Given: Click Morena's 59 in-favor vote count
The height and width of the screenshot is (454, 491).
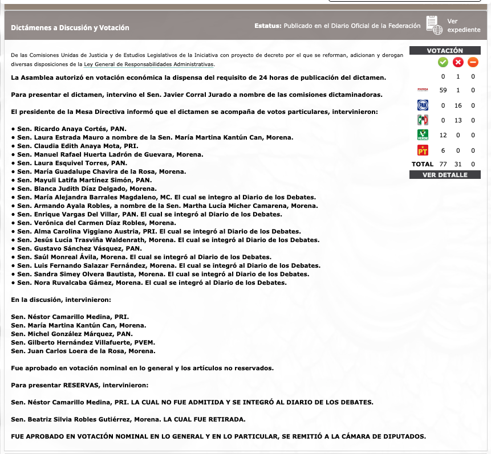Looking at the screenshot, I should 443,90.
